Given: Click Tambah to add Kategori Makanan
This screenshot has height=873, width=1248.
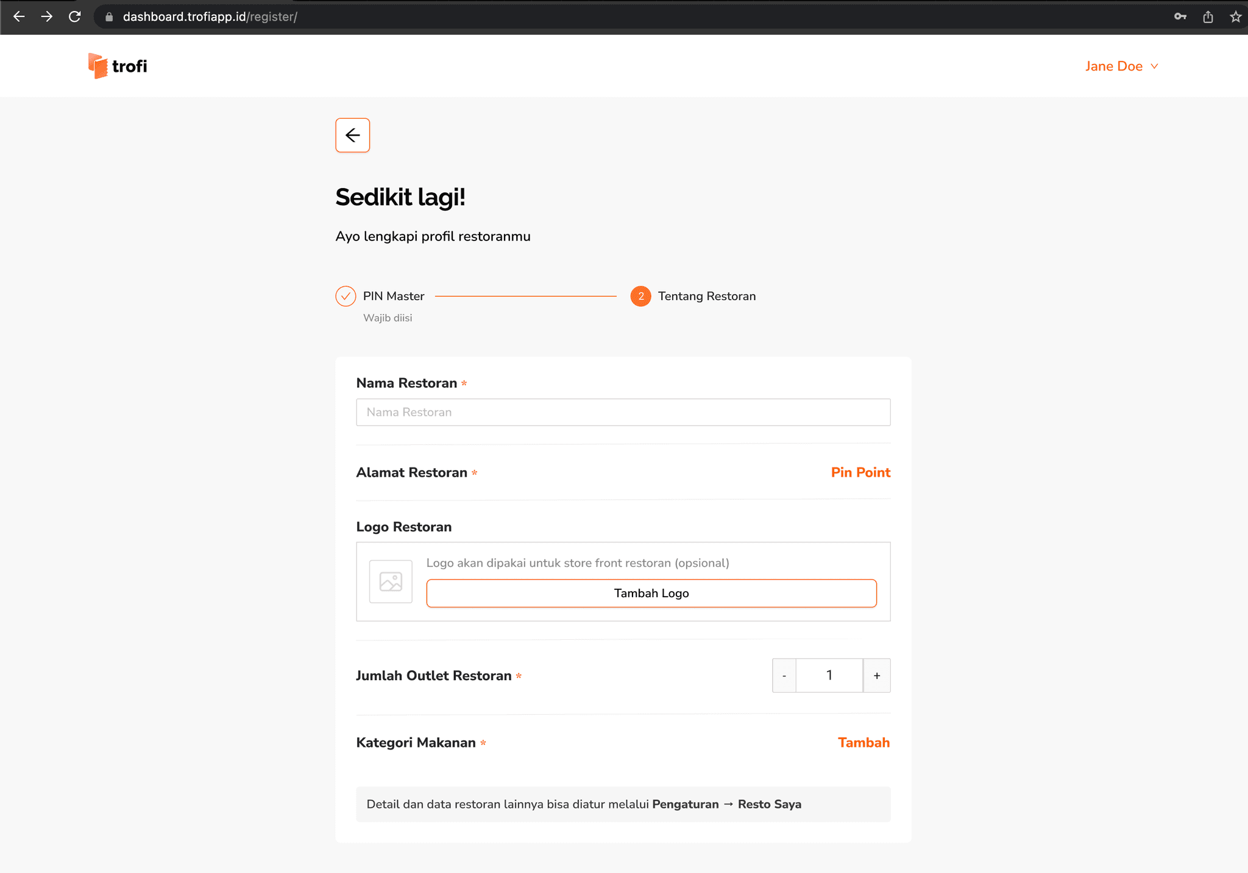Looking at the screenshot, I should [x=863, y=743].
